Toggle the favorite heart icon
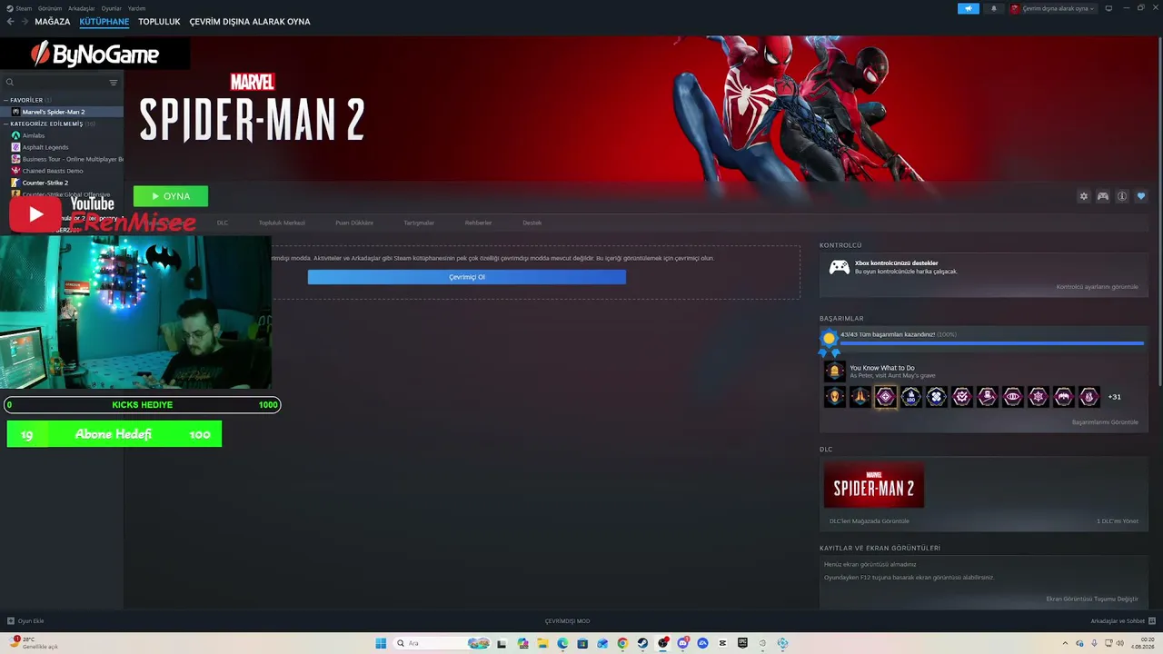Viewport: 1163px width, 654px height. (1141, 196)
